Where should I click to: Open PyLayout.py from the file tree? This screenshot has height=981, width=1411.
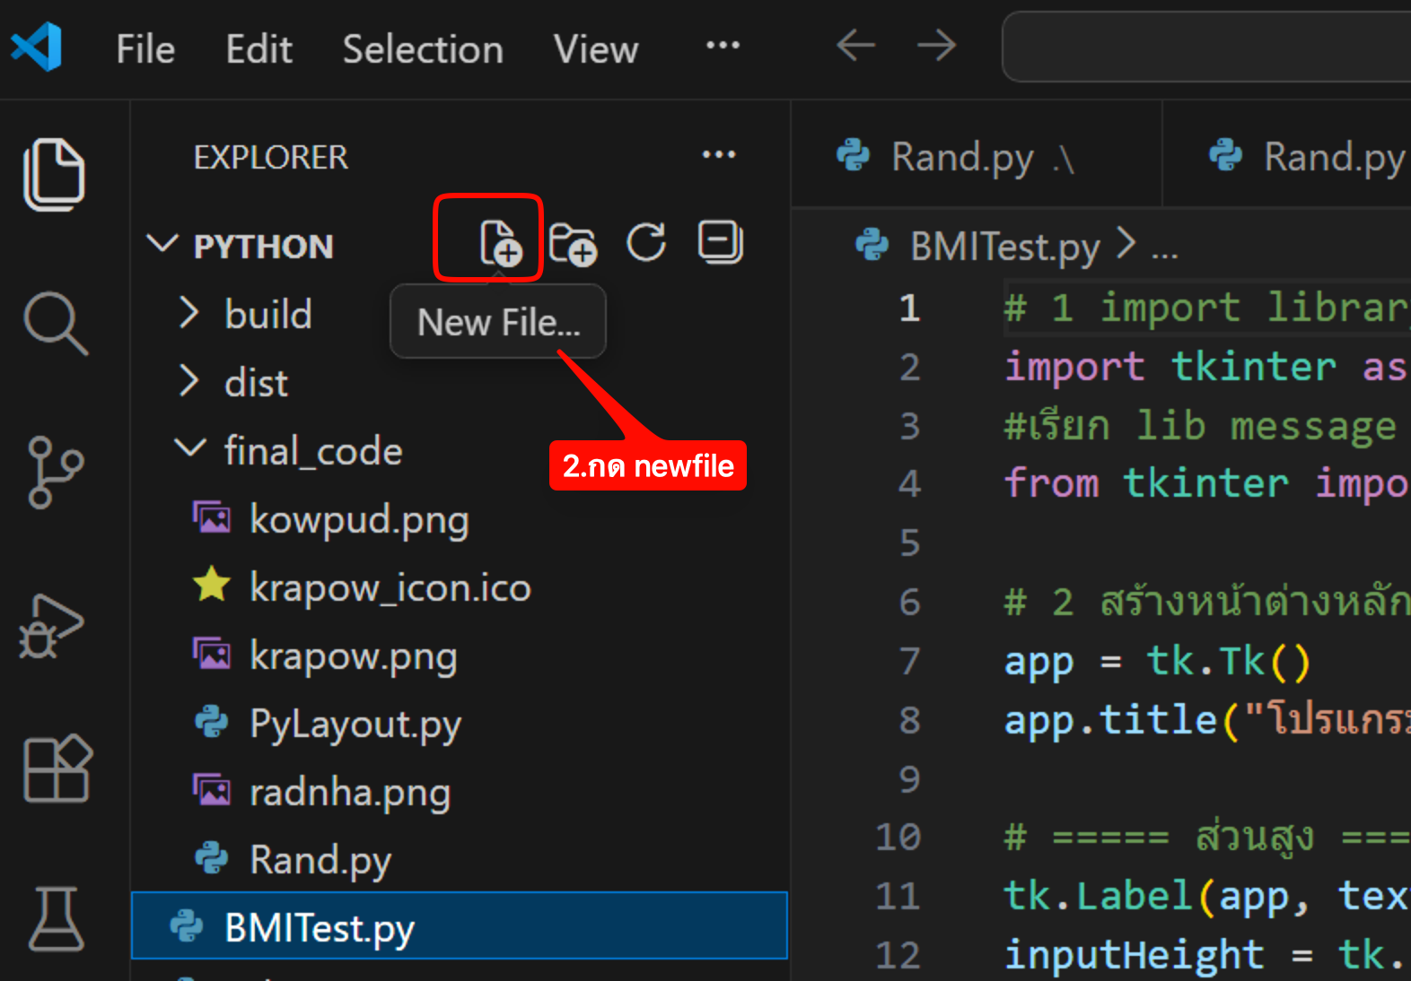point(355,724)
